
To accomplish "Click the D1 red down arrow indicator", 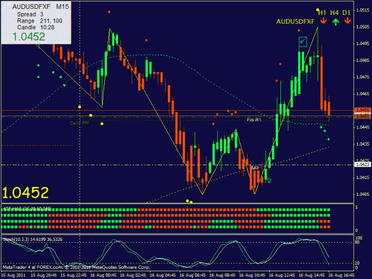I will [348, 21].
